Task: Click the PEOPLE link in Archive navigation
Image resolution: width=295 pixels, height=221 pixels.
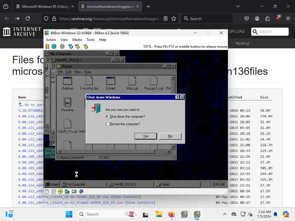Action: [x=242, y=44]
